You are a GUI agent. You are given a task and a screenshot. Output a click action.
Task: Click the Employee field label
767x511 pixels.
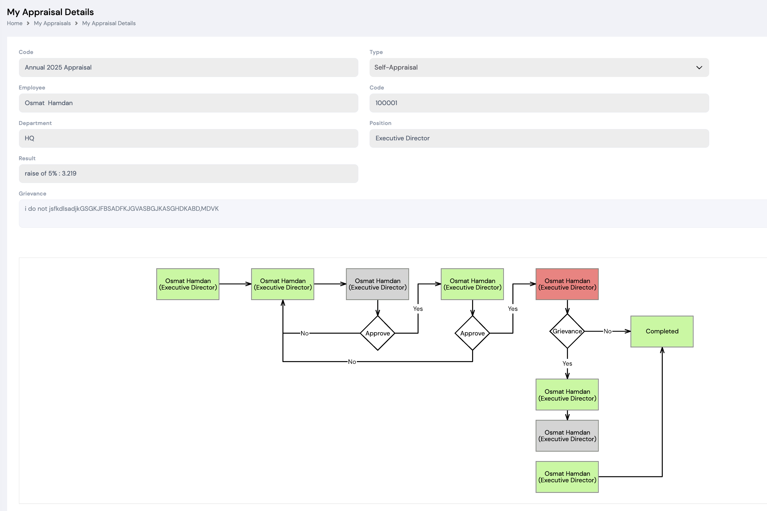point(32,88)
